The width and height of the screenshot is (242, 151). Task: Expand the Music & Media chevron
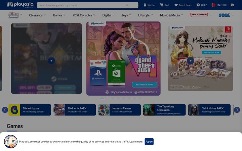(x=182, y=15)
